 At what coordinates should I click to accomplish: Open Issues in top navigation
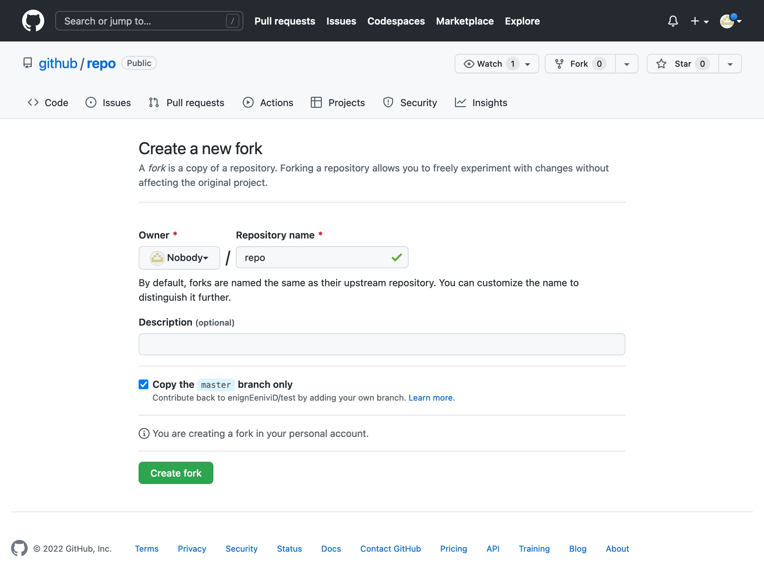pyautogui.click(x=341, y=21)
